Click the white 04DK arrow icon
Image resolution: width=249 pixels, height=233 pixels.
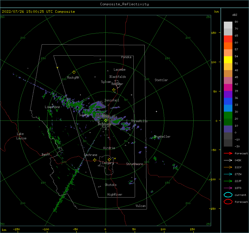click(x=228, y=160)
